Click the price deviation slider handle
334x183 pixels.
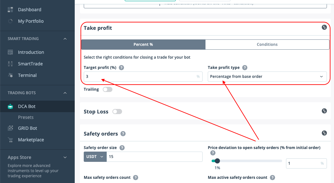point(217,161)
